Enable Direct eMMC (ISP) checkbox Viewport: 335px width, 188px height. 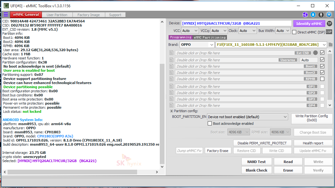294,32
